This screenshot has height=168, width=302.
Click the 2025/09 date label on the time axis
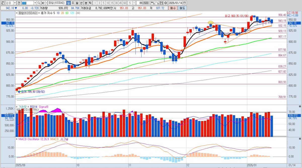pyautogui.click(x=20, y=165)
